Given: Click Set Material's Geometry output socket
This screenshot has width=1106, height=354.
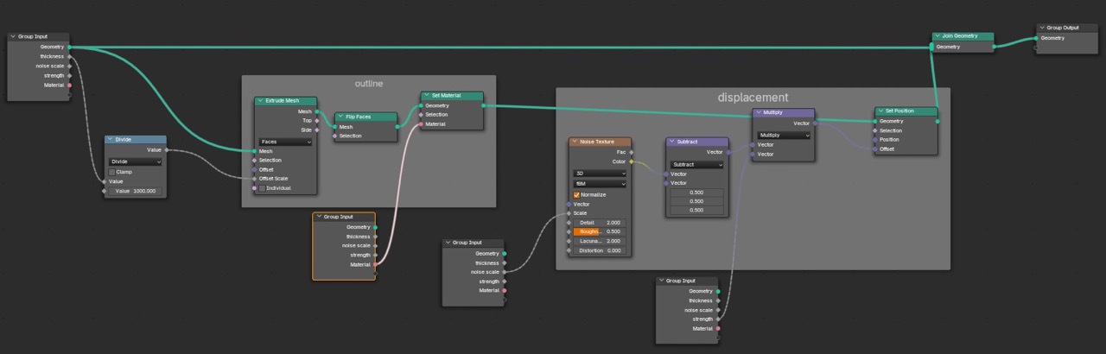Looking at the screenshot, I should coord(483,105).
